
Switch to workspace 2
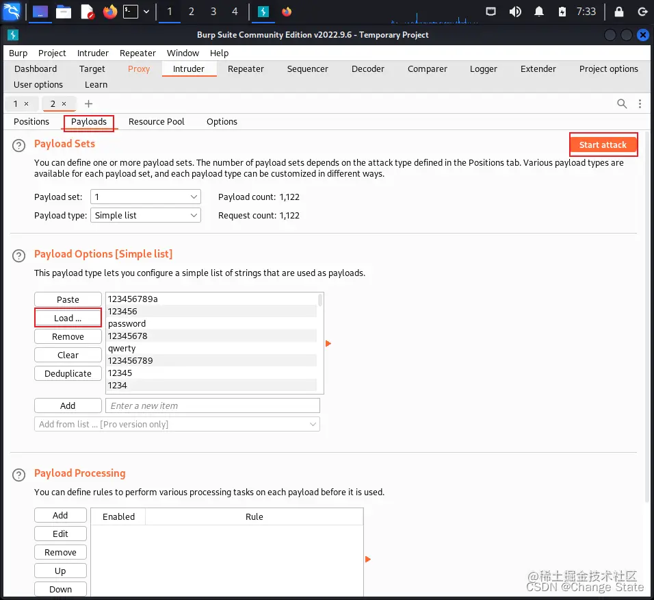click(191, 12)
